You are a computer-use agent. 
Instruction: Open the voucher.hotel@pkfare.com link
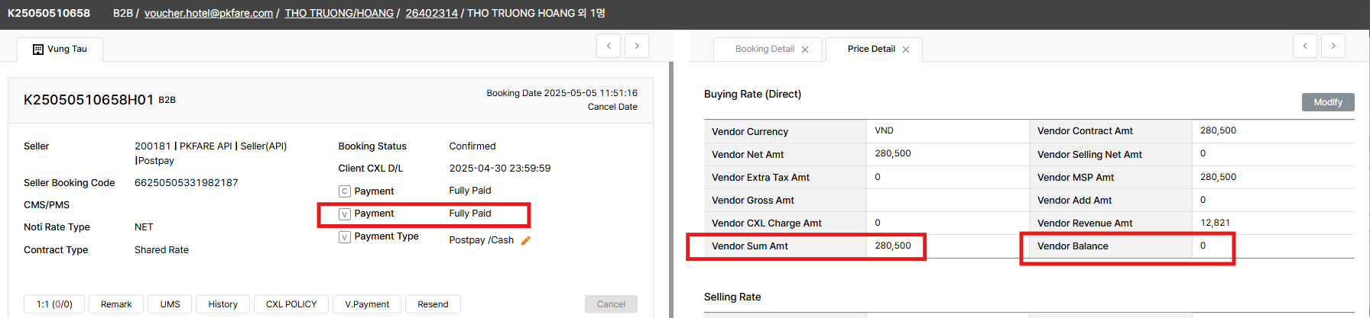point(209,14)
